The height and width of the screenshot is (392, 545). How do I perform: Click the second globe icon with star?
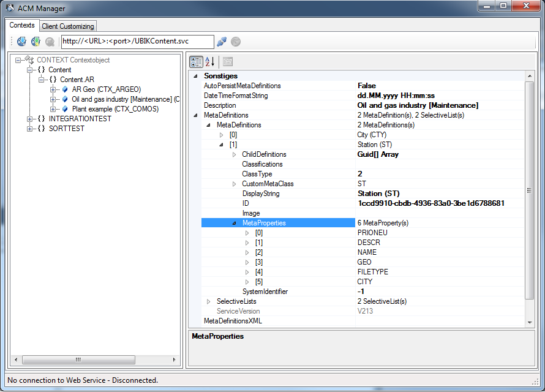point(36,42)
